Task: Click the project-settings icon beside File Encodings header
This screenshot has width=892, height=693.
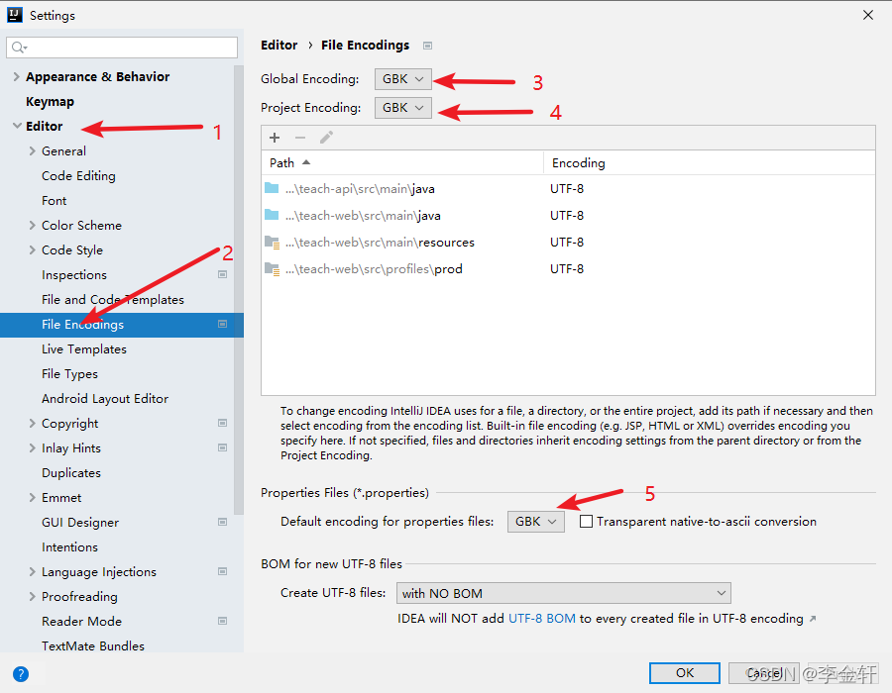Action: [x=428, y=46]
